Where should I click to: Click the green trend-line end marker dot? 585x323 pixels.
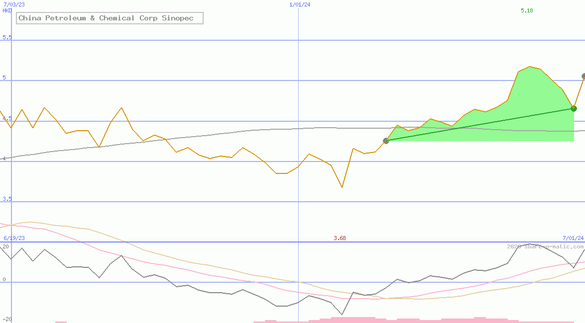574,108
